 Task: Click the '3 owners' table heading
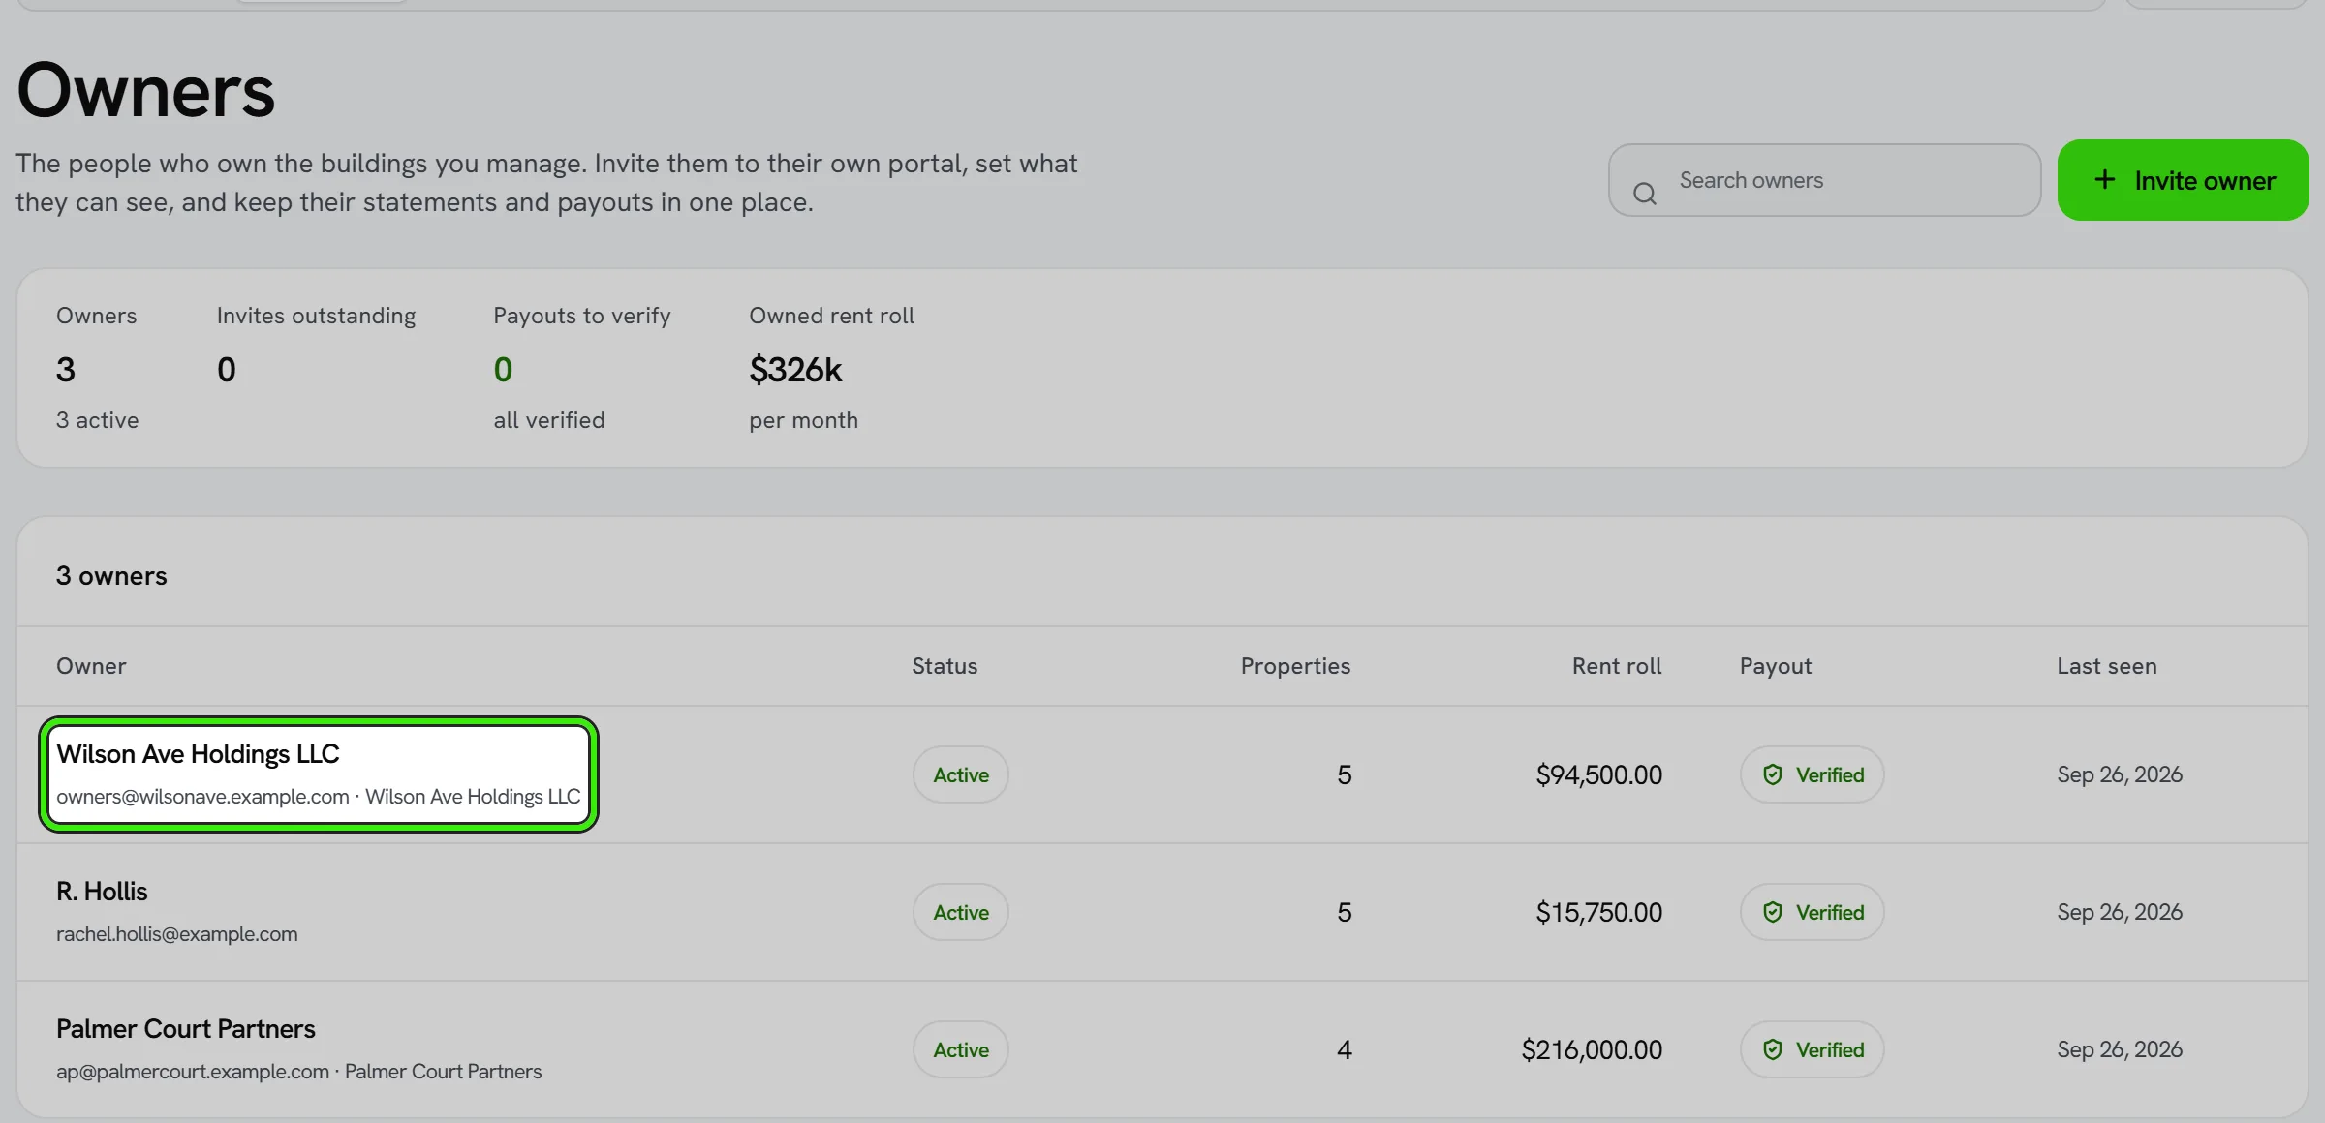(111, 576)
